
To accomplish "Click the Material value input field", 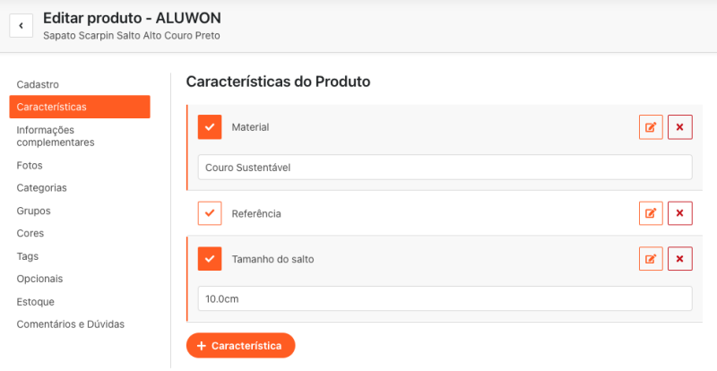I will pos(445,168).
